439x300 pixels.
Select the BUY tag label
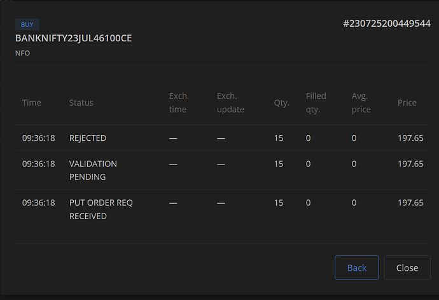click(x=27, y=24)
